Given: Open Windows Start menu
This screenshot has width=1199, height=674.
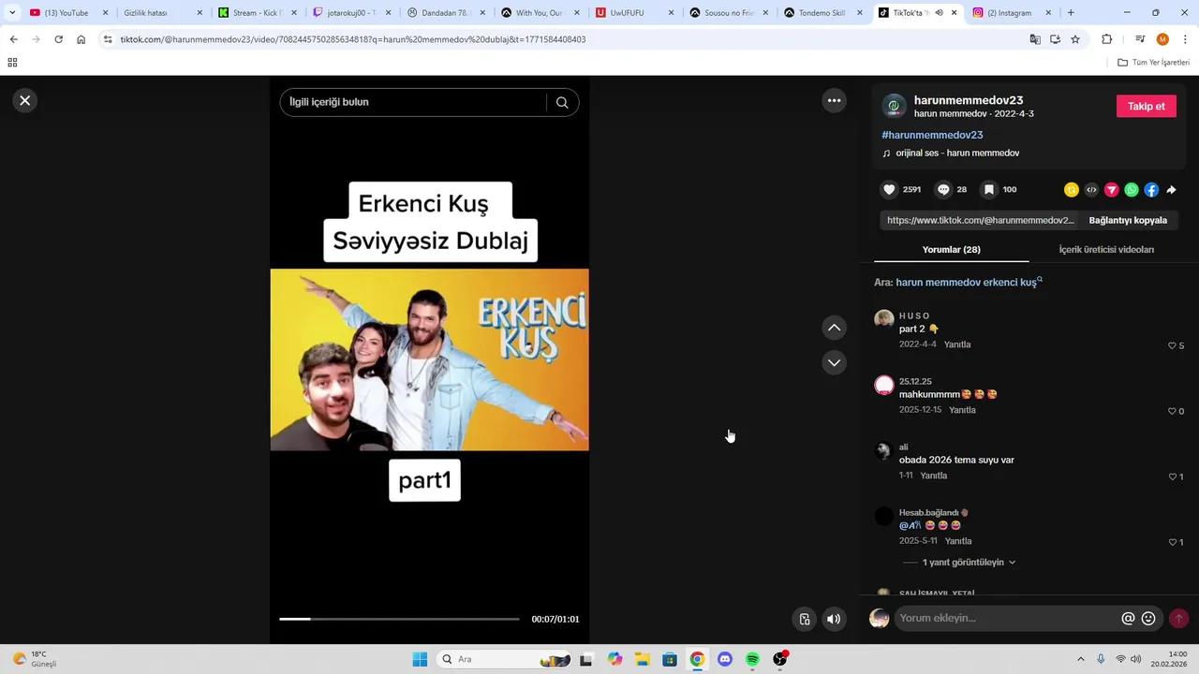Looking at the screenshot, I should point(420,659).
